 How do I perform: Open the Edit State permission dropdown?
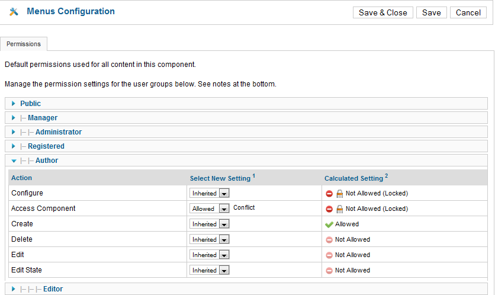point(209,270)
